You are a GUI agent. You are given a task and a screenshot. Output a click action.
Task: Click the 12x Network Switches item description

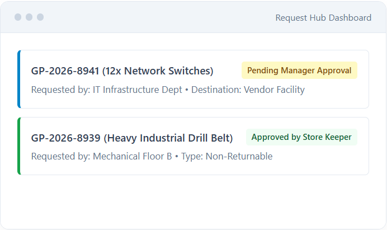pos(158,71)
